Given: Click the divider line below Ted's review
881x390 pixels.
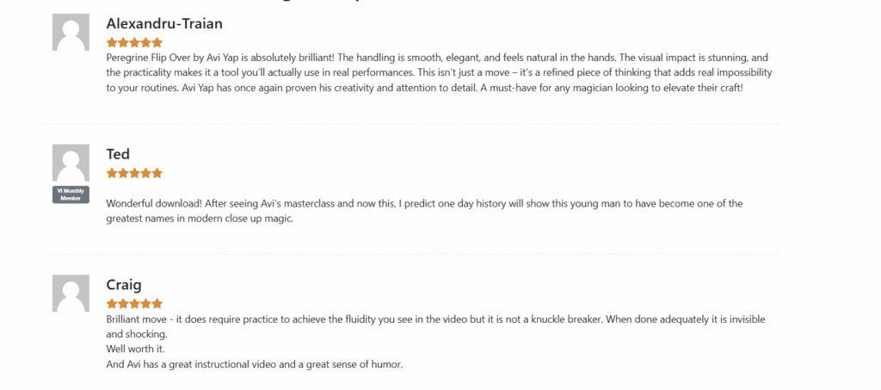Looking at the screenshot, I should pos(412,255).
